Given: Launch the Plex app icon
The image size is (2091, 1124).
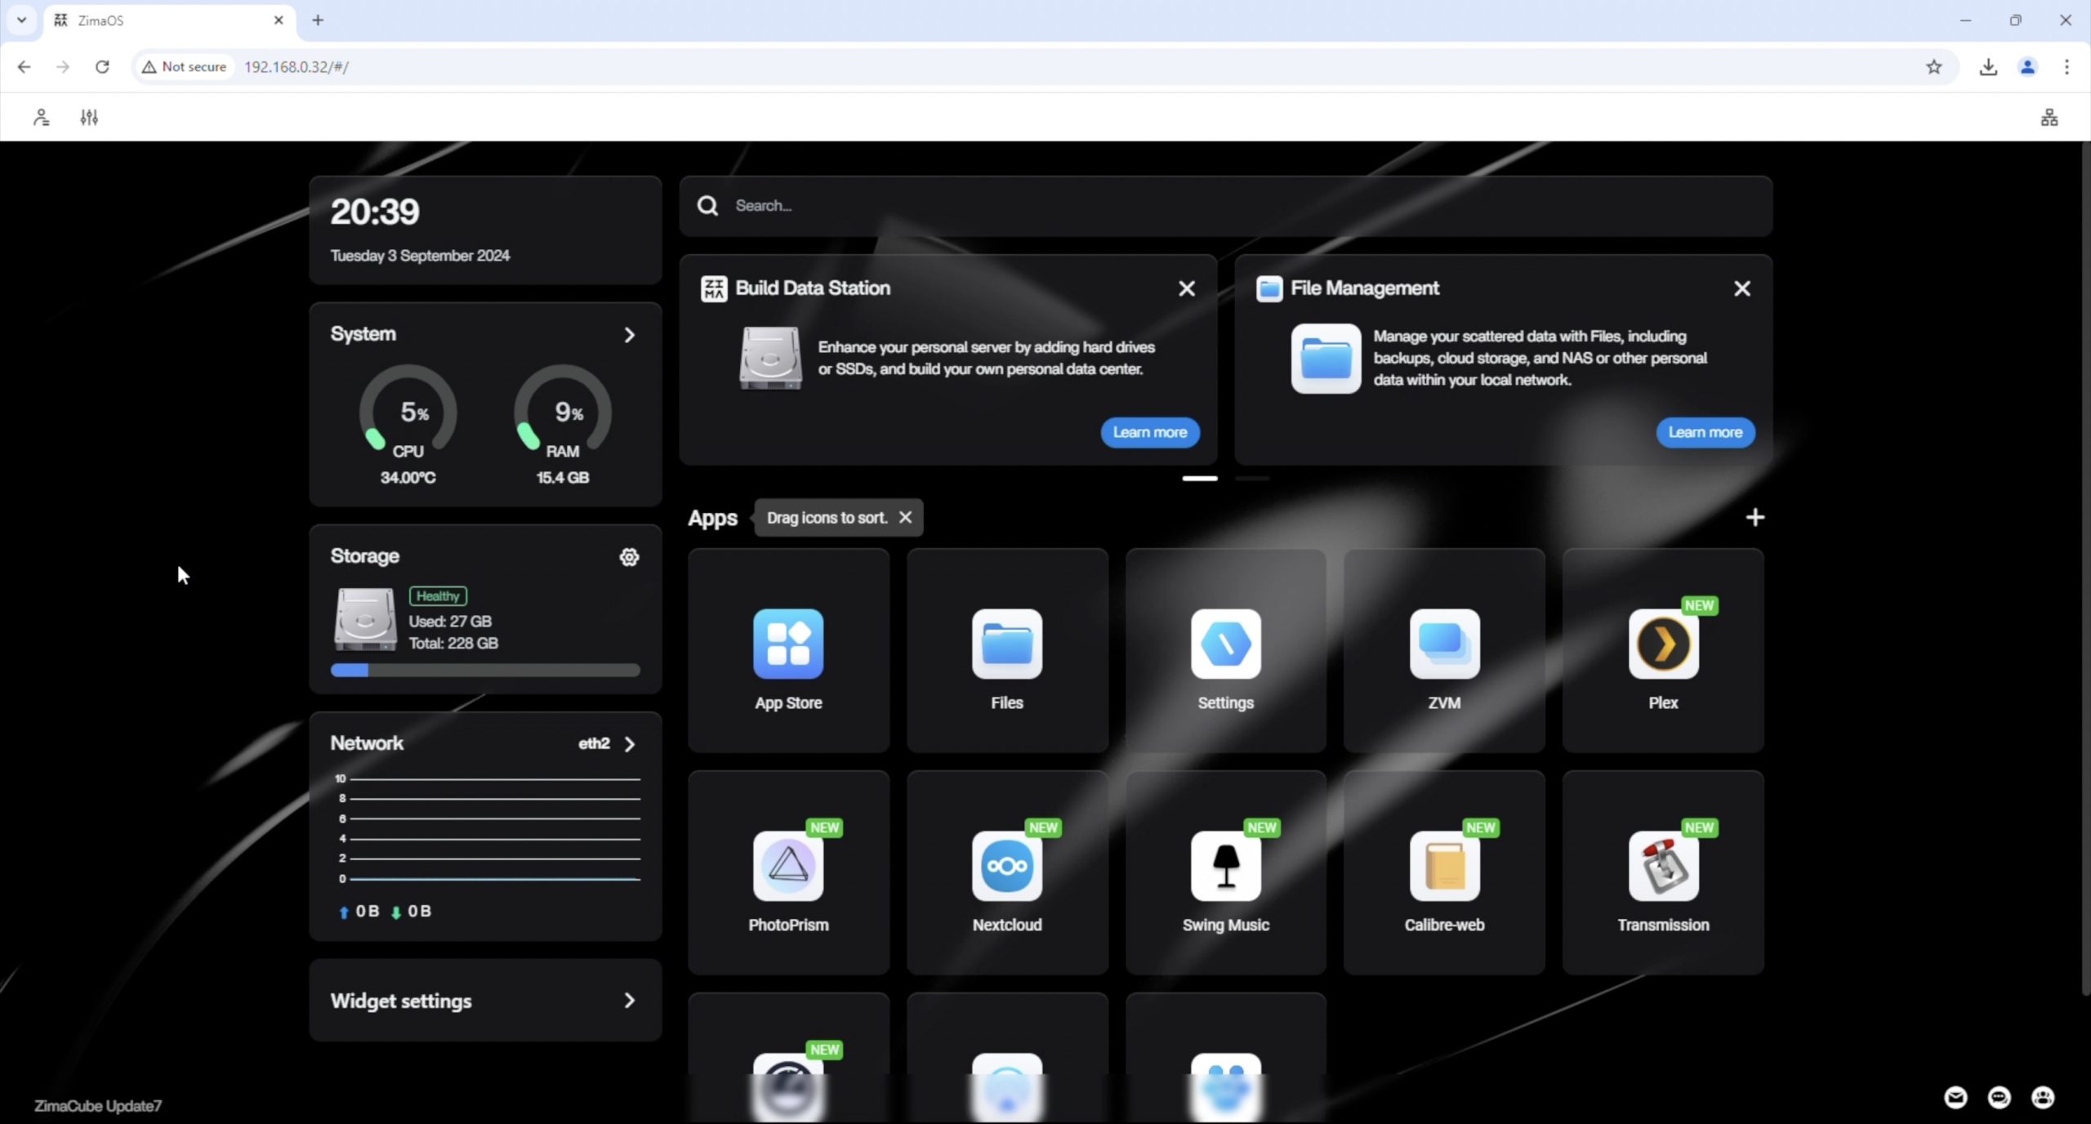Looking at the screenshot, I should click(x=1662, y=645).
